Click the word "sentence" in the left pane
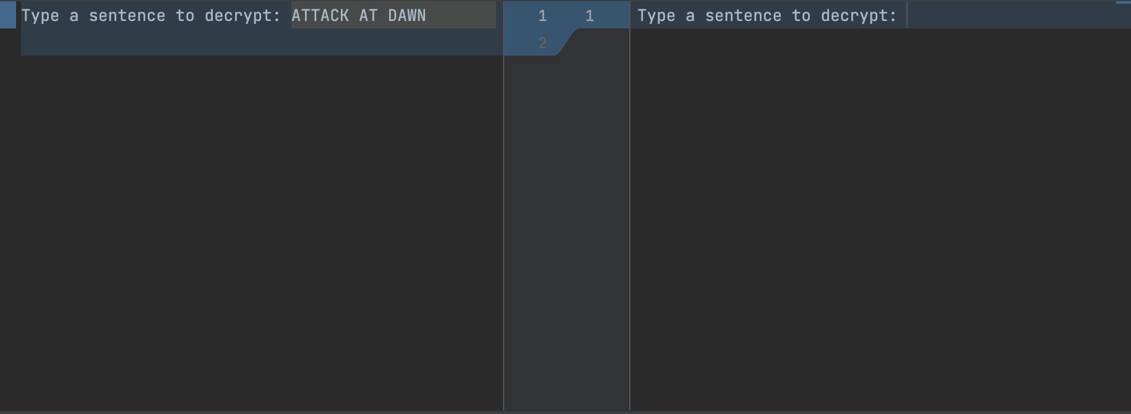The width and height of the screenshot is (1131, 414). point(127,15)
